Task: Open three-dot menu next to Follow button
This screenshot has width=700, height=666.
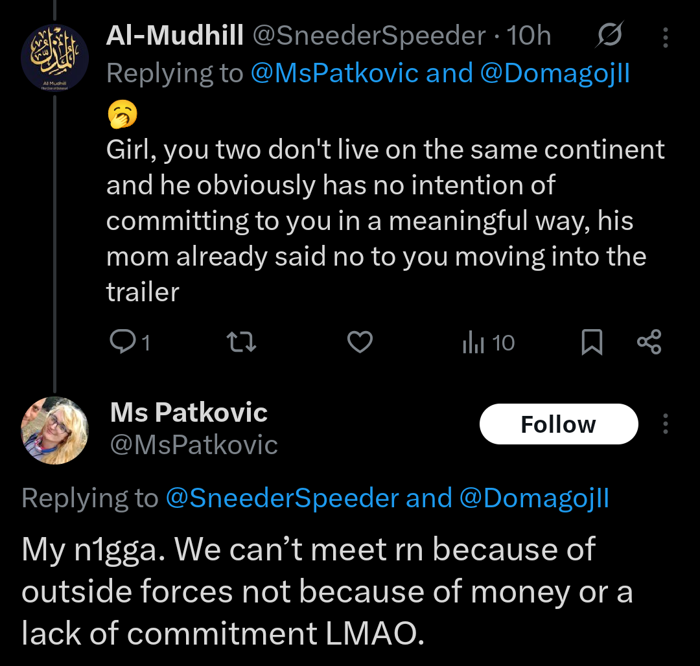Action: pyautogui.click(x=666, y=424)
